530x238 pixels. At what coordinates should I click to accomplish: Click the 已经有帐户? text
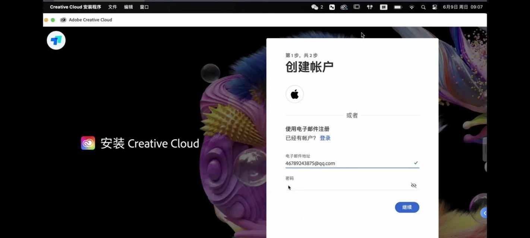pyautogui.click(x=301, y=138)
